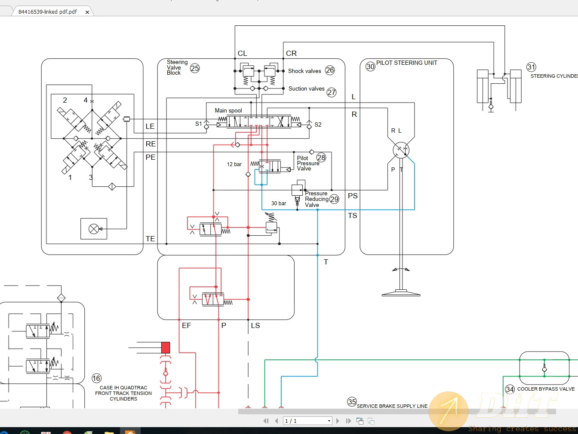Click the Shock valves label near item 26

pyautogui.click(x=304, y=71)
